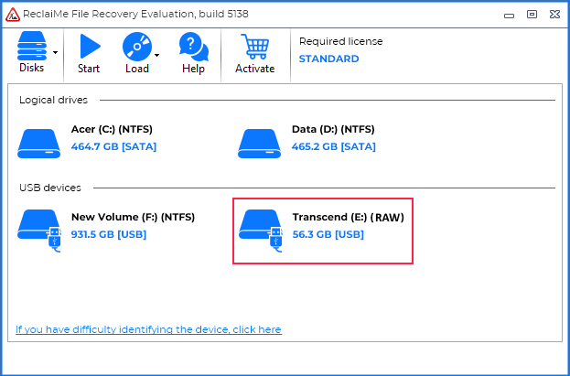The height and width of the screenshot is (376, 570).
Task: Click the Acer (C:) (NTFS) label
Action: [x=112, y=129]
